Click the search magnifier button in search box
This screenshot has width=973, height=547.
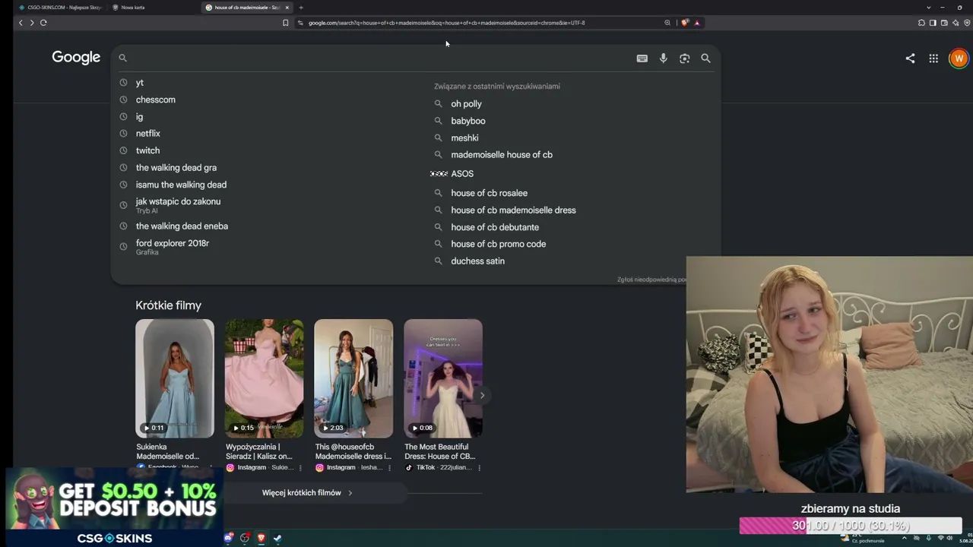point(705,58)
